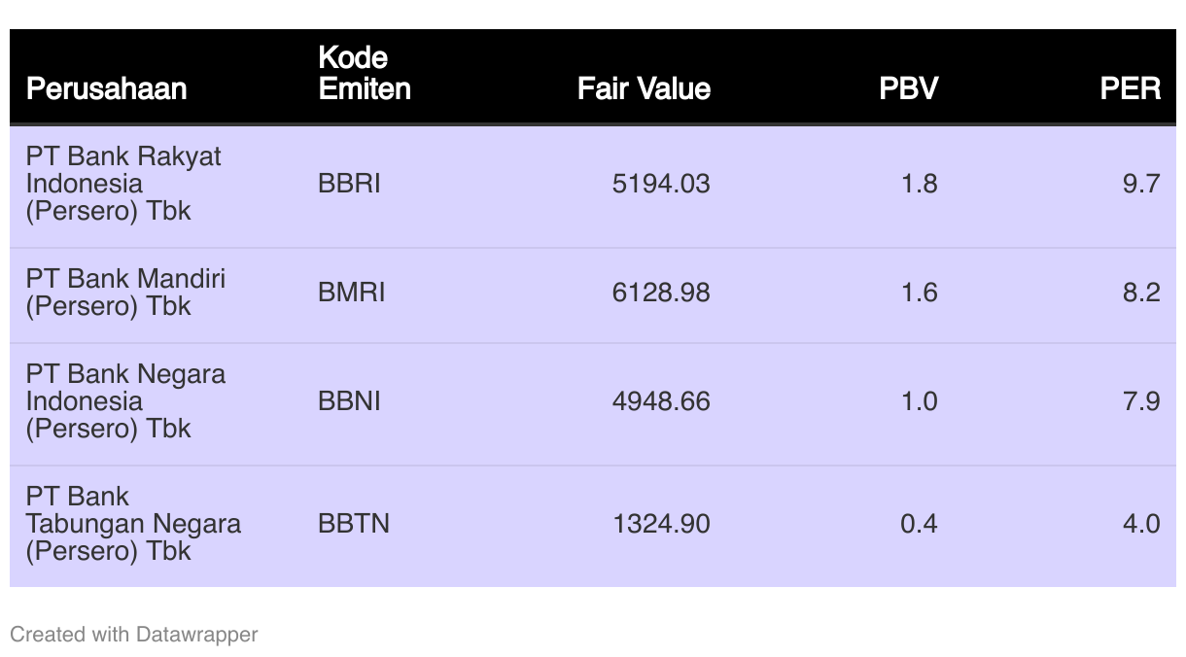
Task: Click the Perusahaan column header
Action: coord(106,89)
